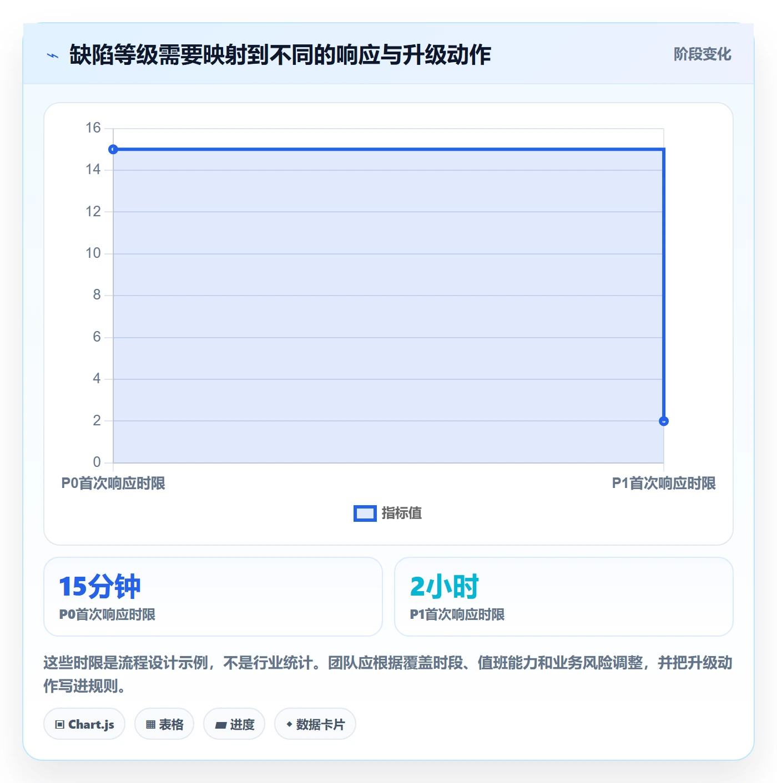
Task: Click the P0首次响应时限 x-axis label
Action: click(113, 484)
